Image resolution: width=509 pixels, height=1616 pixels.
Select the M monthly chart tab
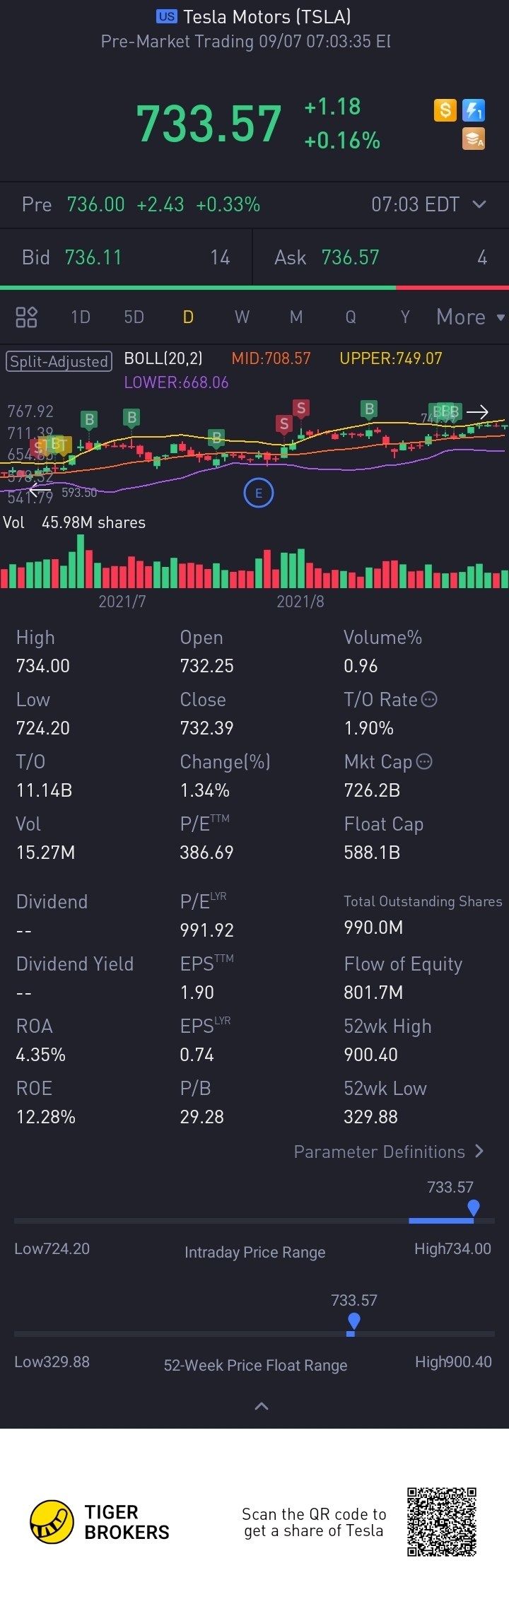[296, 317]
